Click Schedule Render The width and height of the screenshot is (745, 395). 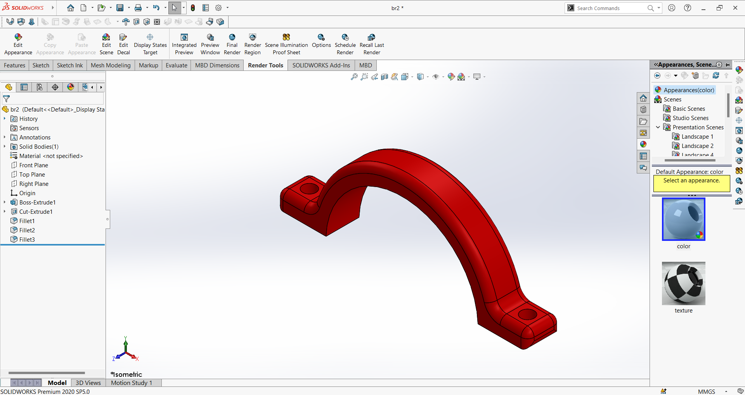[345, 44]
